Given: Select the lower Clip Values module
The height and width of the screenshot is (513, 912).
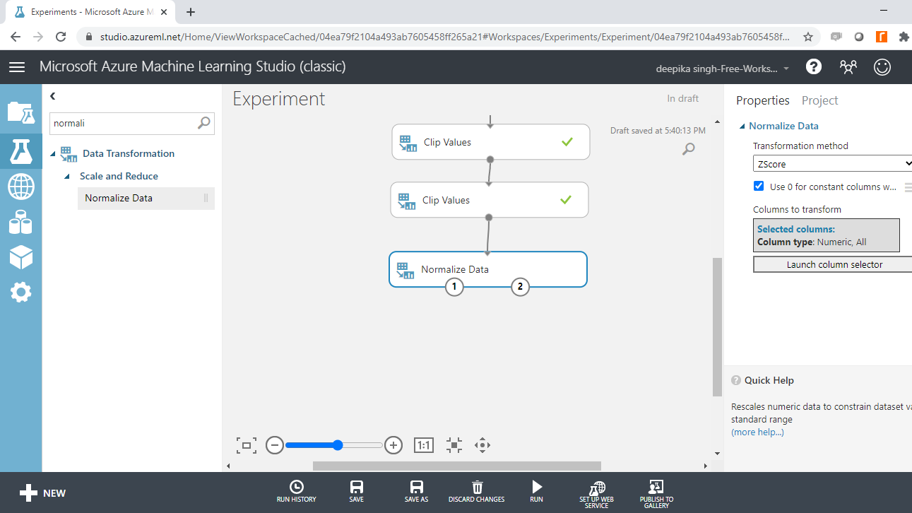Looking at the screenshot, I should 489,200.
